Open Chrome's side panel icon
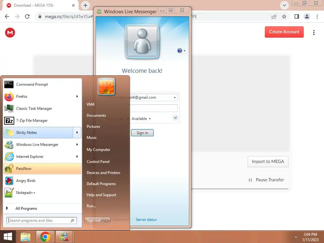Screen dimensions: 324x243 point(297,16)
